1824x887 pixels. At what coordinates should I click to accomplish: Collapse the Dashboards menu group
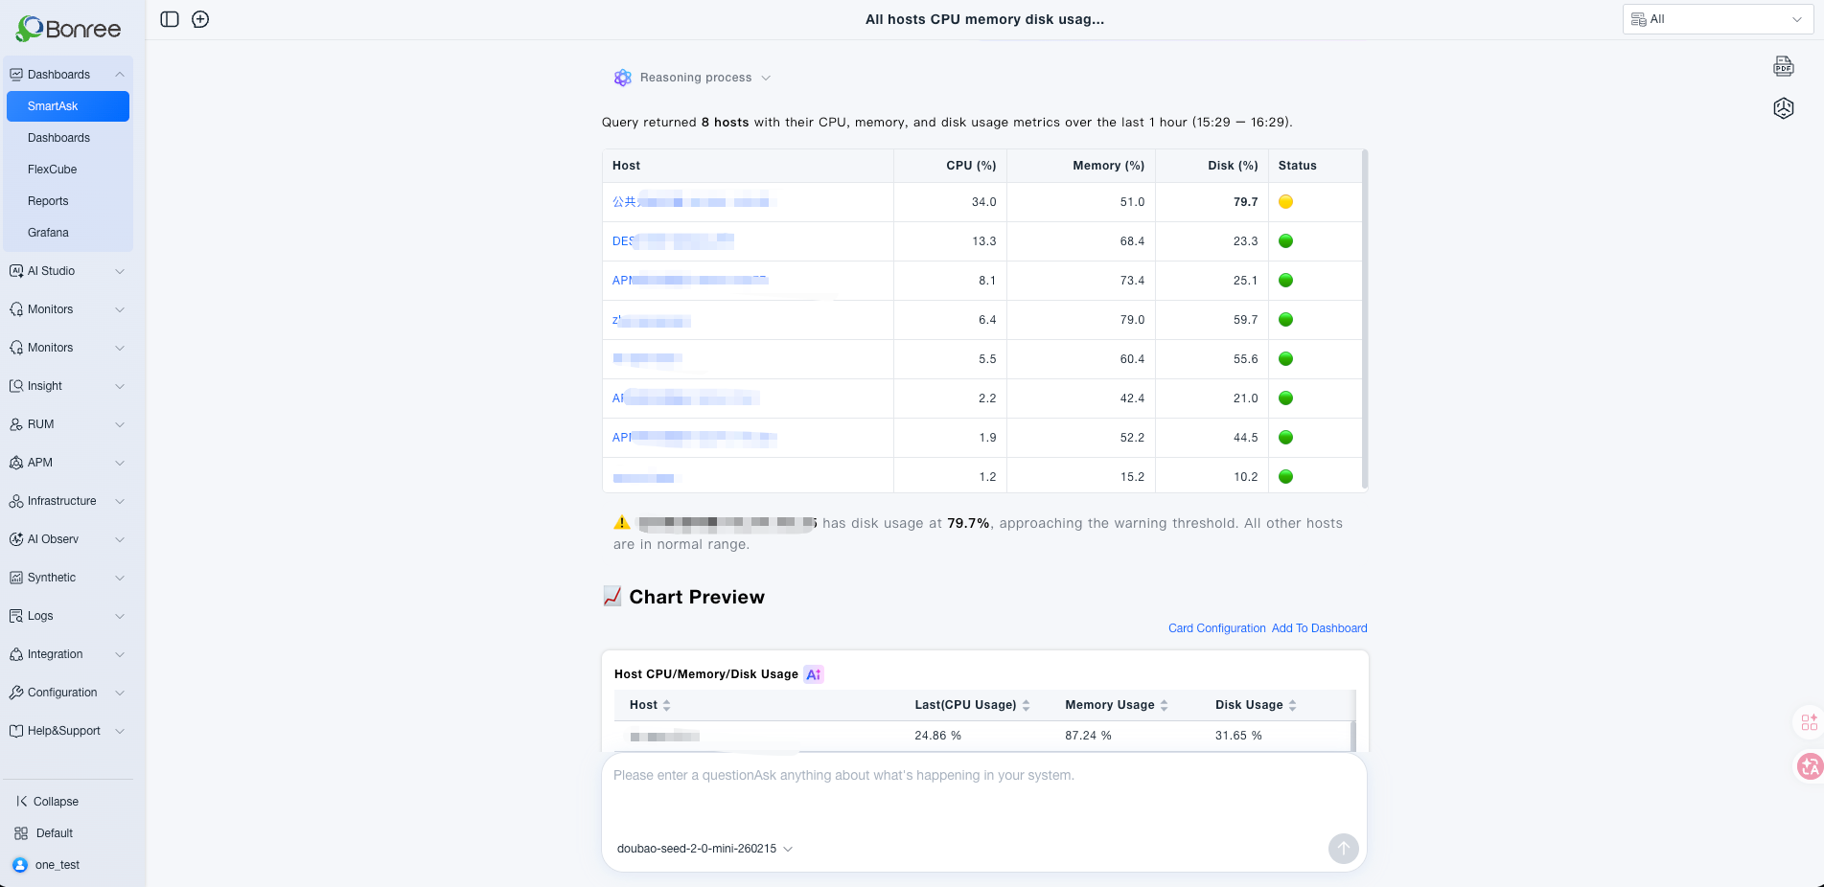click(x=120, y=75)
